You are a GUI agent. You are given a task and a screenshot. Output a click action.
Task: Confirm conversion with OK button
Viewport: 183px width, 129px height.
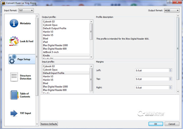point(156,124)
